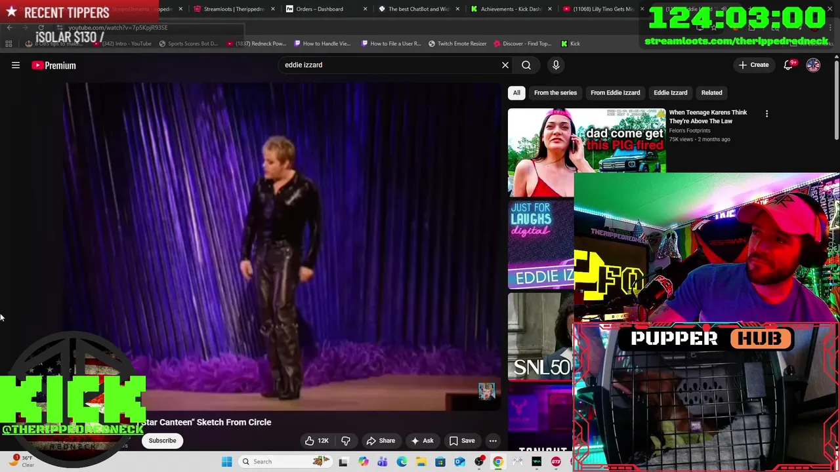Open Microsoft Edge from the taskbar
The width and height of the screenshot is (840, 472).
coord(402,462)
